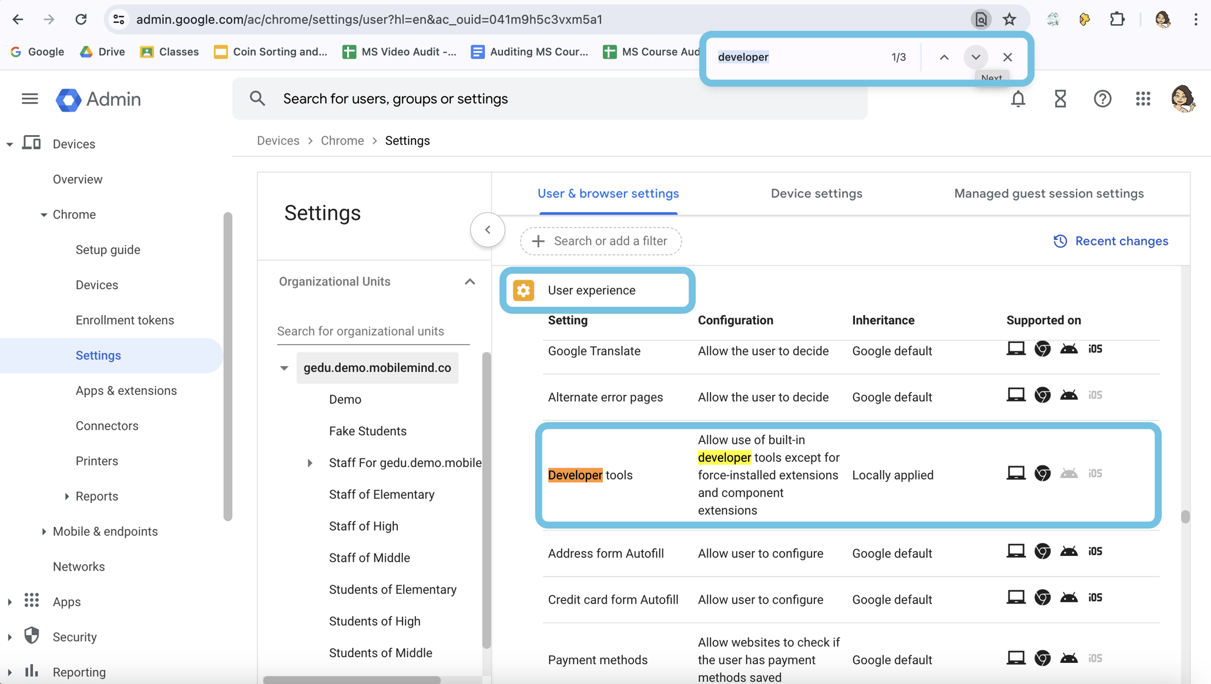Open the notifications bell
1211x684 pixels.
(1018, 99)
